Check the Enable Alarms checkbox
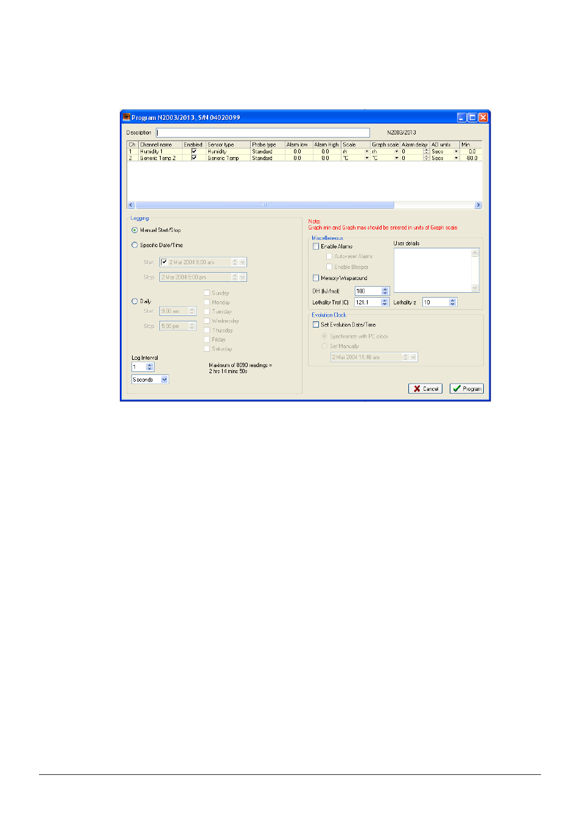Image resolution: width=580 pixels, height=823 pixels. tap(315, 247)
